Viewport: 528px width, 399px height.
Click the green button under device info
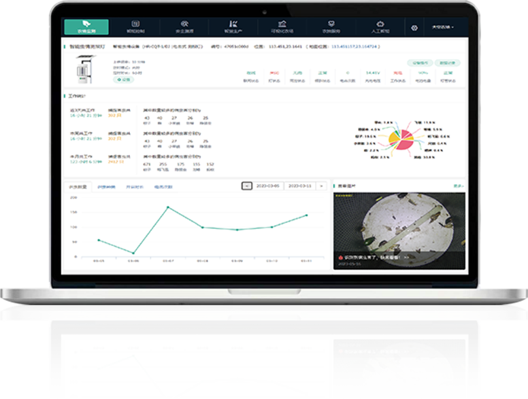click(124, 80)
